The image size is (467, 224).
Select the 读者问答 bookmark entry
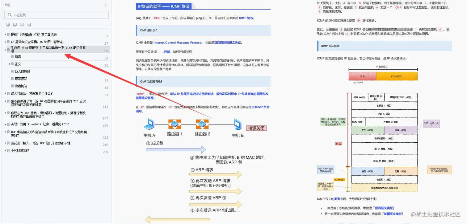pyautogui.click(x=21, y=87)
